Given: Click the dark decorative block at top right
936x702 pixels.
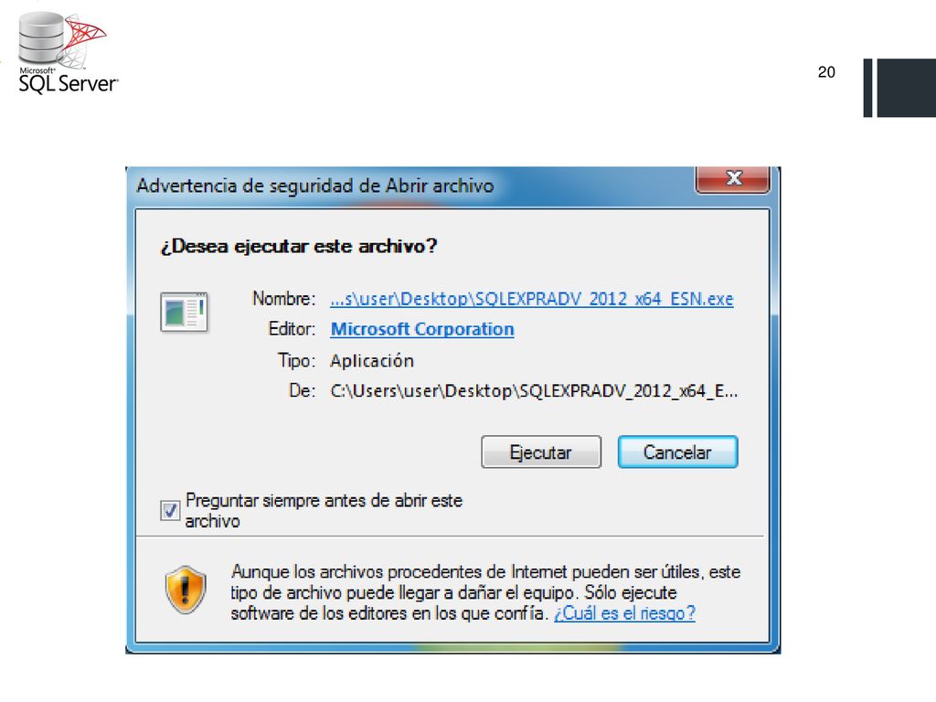Looking at the screenshot, I should coord(899,88).
